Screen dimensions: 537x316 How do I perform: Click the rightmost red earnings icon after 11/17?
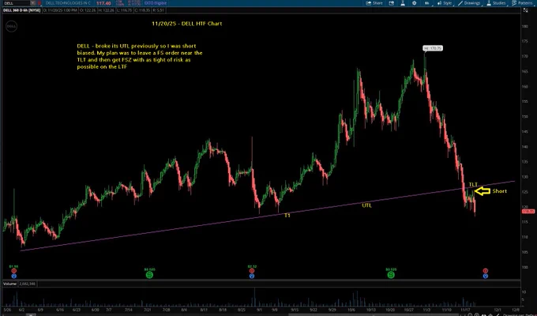486,271
